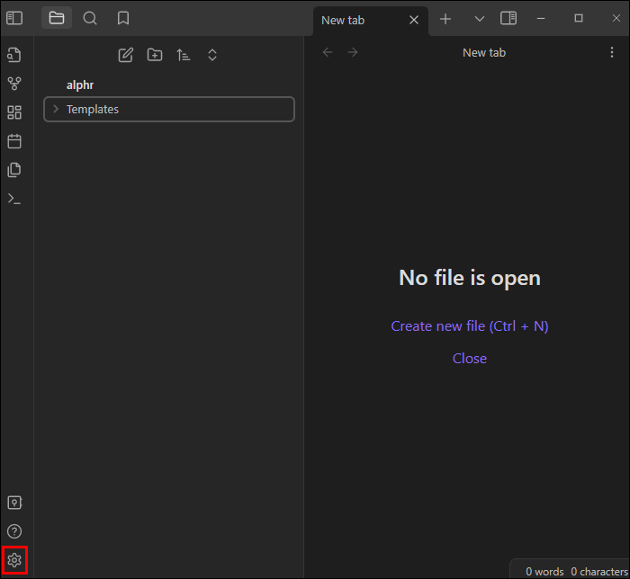This screenshot has height=579, width=630.
Task: Change the file sort order
Action: click(184, 55)
